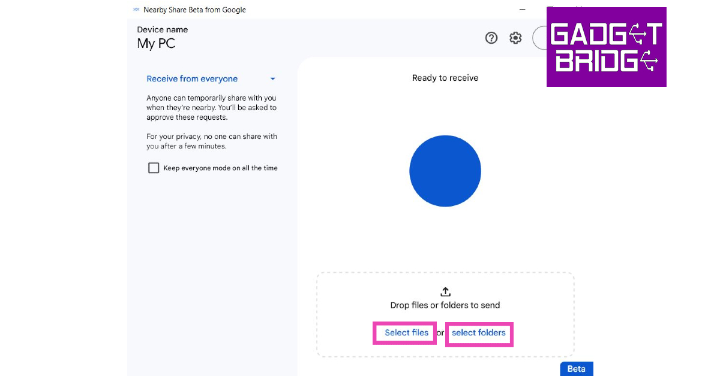Image resolution: width=720 pixels, height=376 pixels.
Task: Open the help question mark icon
Action: click(491, 38)
